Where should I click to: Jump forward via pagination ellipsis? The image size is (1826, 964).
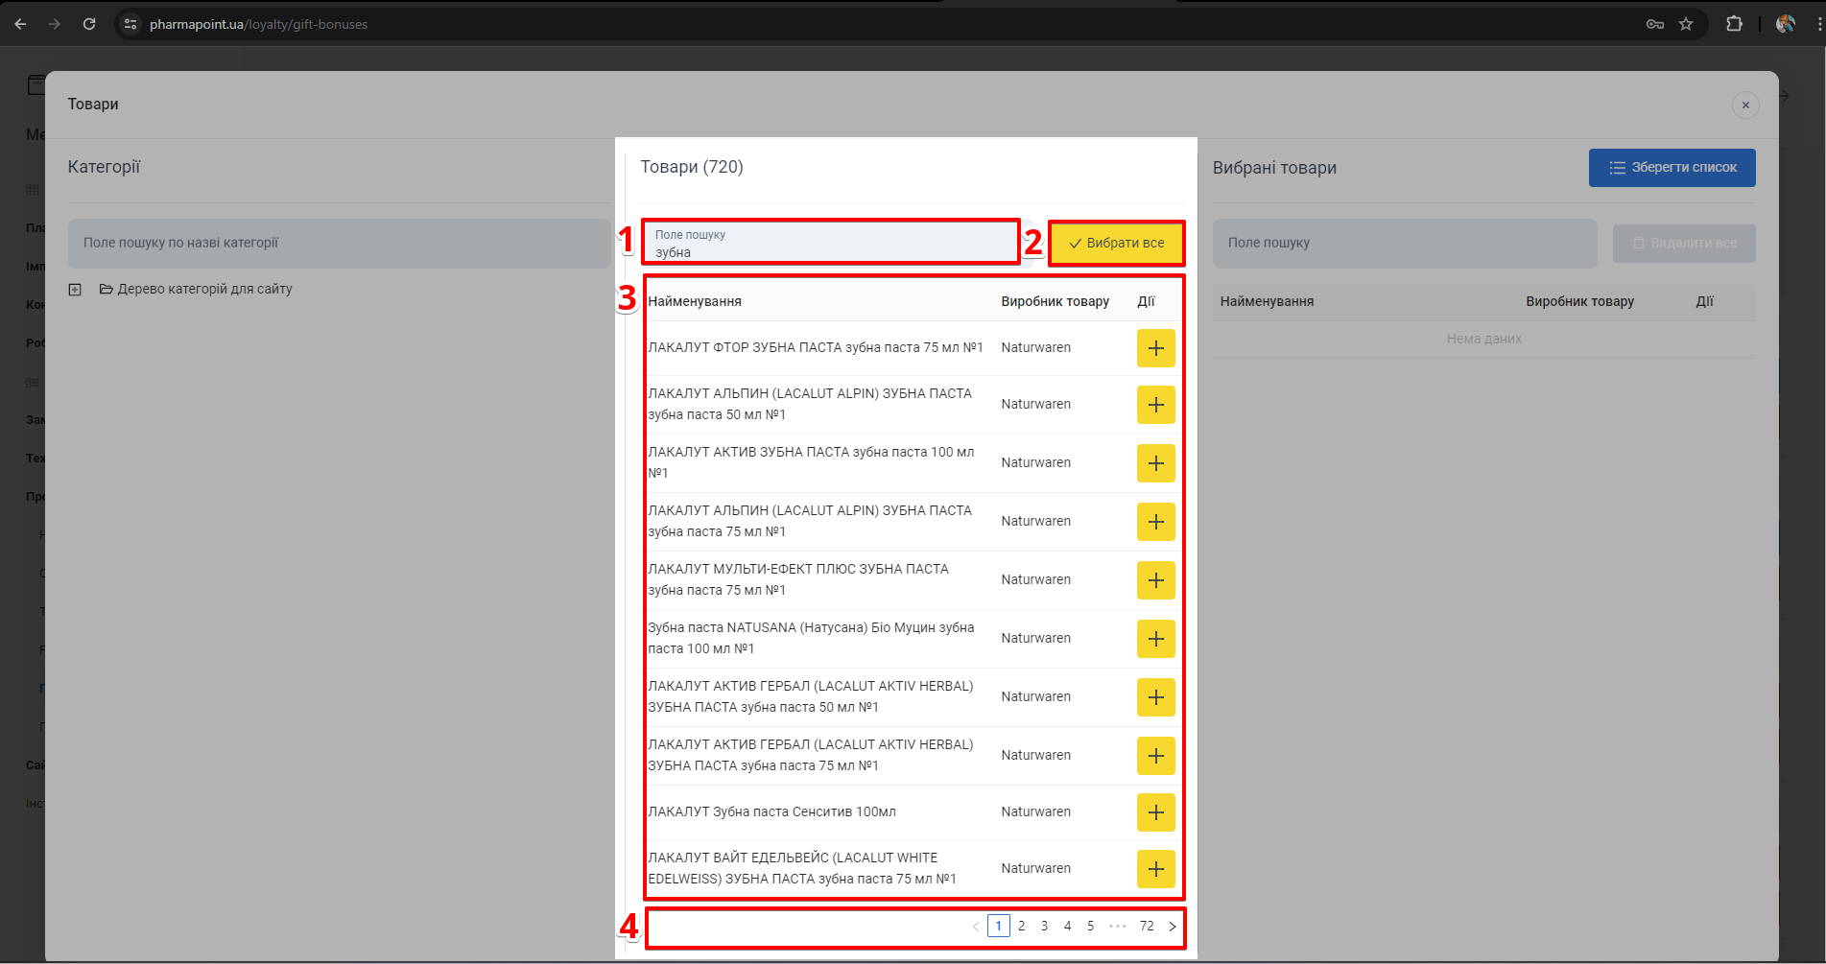[x=1117, y=927]
